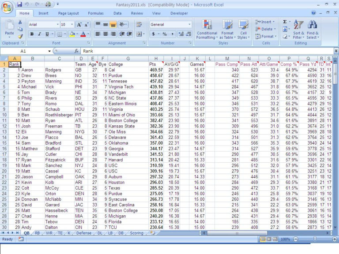339x254 pixels.
Task: Switch to the Data ribbon tab
Action: [117, 13]
